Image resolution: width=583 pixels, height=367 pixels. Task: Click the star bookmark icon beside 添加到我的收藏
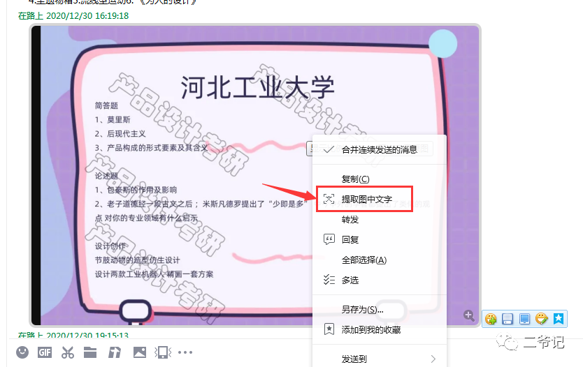(329, 329)
